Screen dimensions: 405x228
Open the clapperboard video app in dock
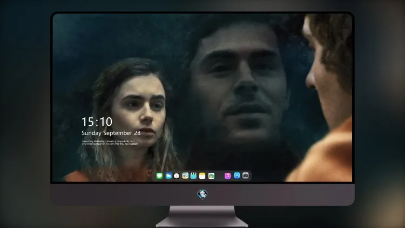[193, 176]
